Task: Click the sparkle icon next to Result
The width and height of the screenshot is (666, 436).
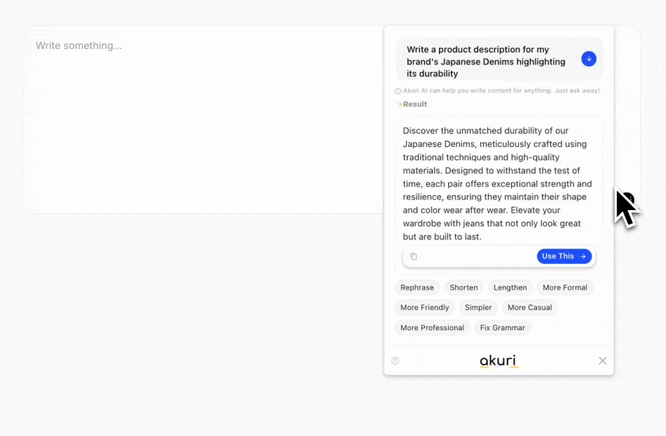Action: coord(399,104)
